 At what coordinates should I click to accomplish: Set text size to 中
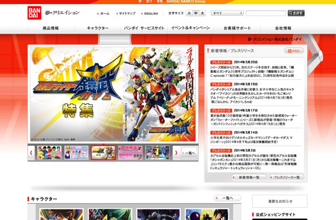pos(196,13)
